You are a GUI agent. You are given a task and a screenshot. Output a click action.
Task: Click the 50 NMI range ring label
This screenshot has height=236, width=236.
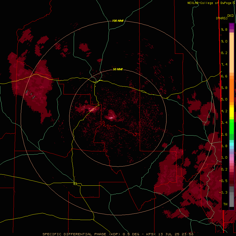click(x=118, y=69)
